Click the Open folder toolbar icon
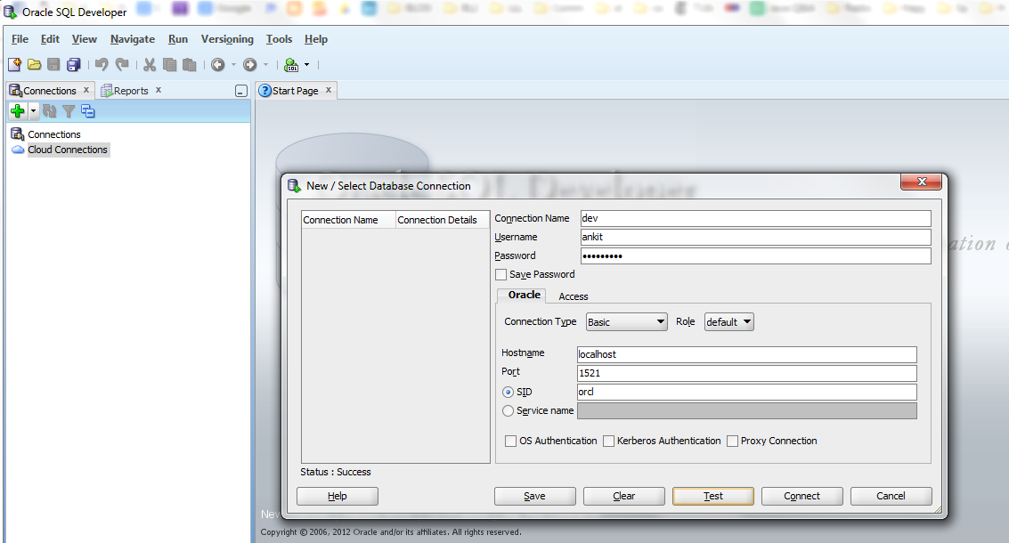The image size is (1009, 543). (34, 64)
